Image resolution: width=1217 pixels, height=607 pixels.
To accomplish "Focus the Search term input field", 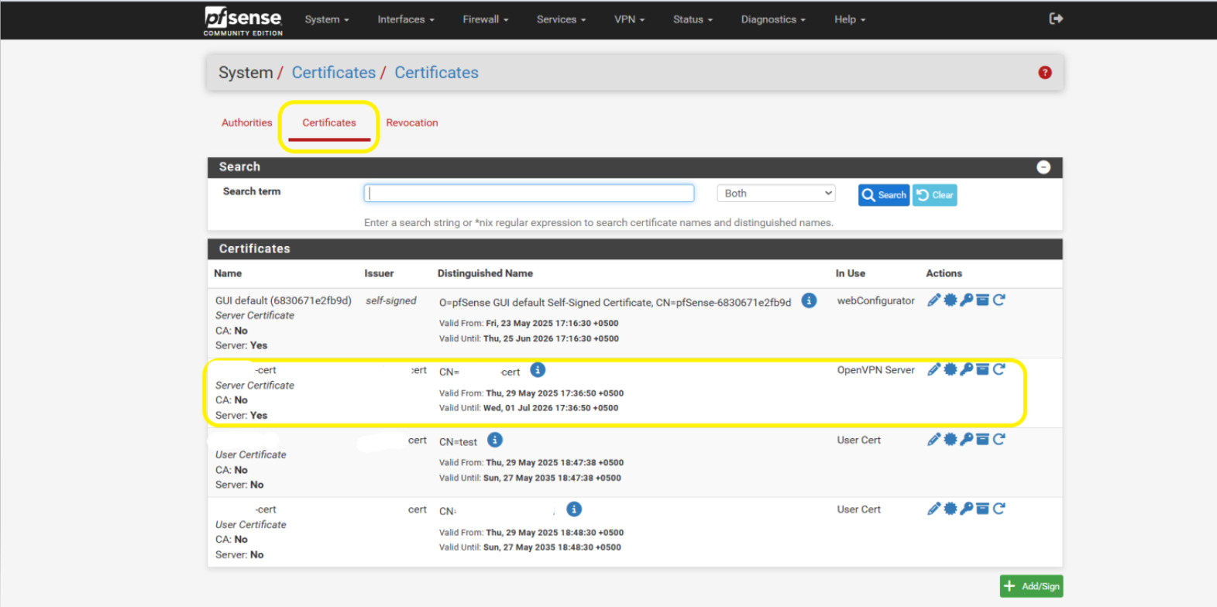I will (528, 194).
